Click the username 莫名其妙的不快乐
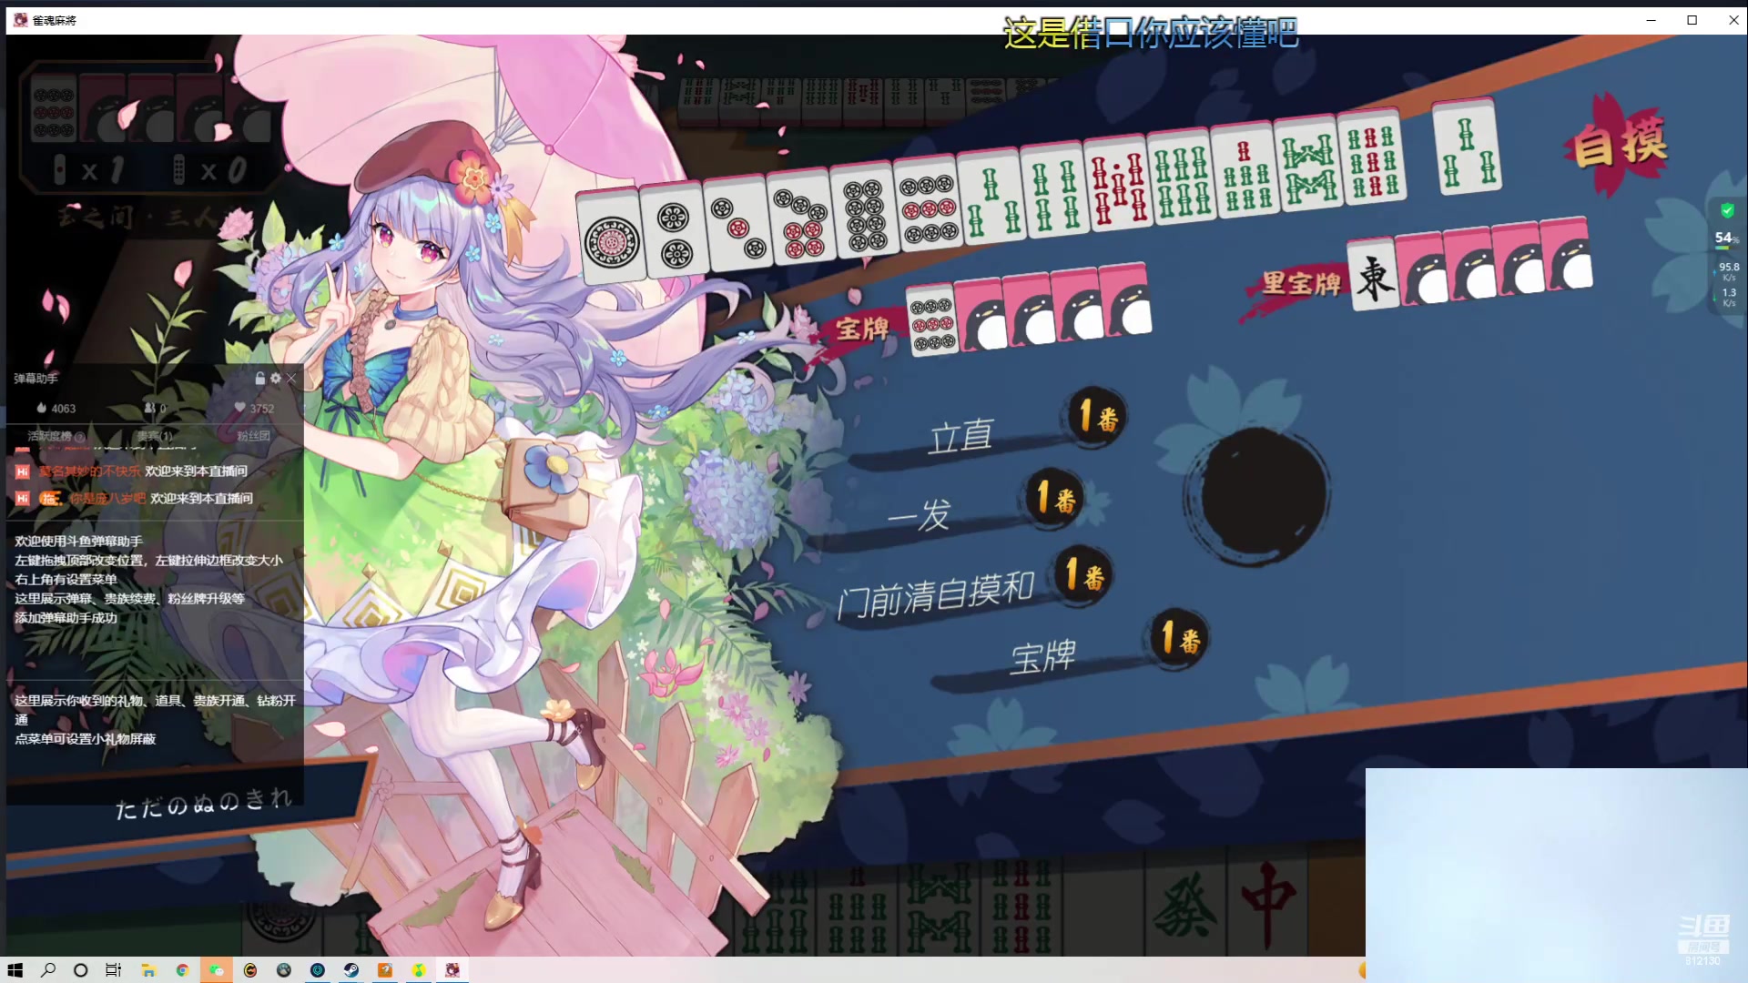Viewport: 1748px width, 983px height. click(89, 471)
